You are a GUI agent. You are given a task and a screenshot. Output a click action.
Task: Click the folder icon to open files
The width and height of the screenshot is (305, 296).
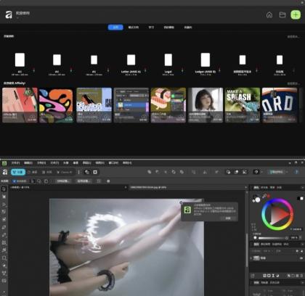click(282, 15)
